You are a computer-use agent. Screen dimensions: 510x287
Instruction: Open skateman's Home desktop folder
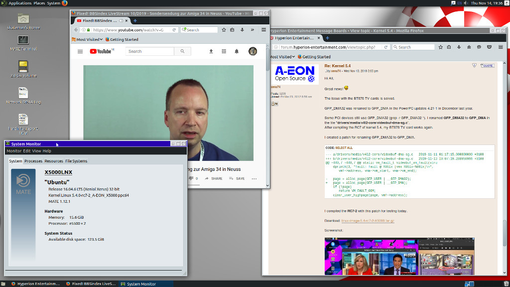pos(23,21)
